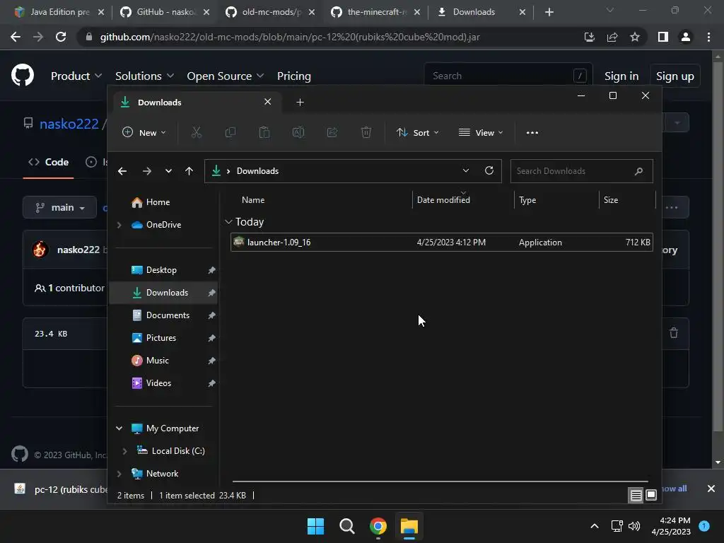Open Windows Start menu

316,526
